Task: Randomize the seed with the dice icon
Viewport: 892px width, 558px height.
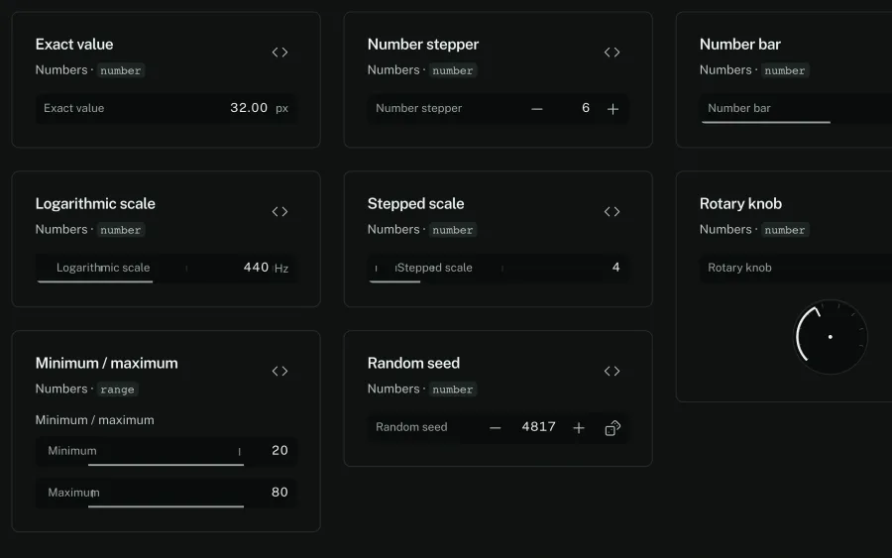Action: 613,428
